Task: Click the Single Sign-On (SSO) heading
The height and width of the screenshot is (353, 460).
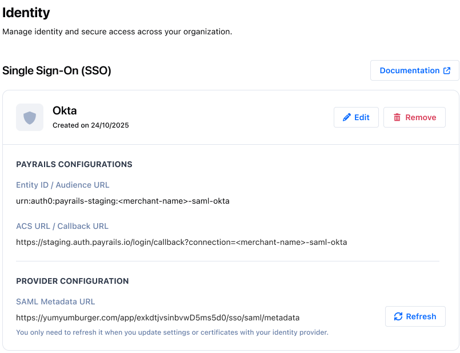Action: (57, 71)
